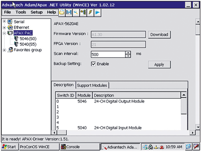Screen dimensions: 201x153
Task: Switch to the Description tab
Action: (64, 85)
